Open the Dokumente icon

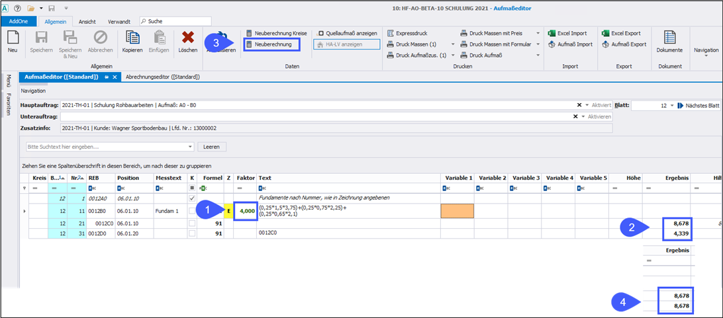tap(669, 39)
